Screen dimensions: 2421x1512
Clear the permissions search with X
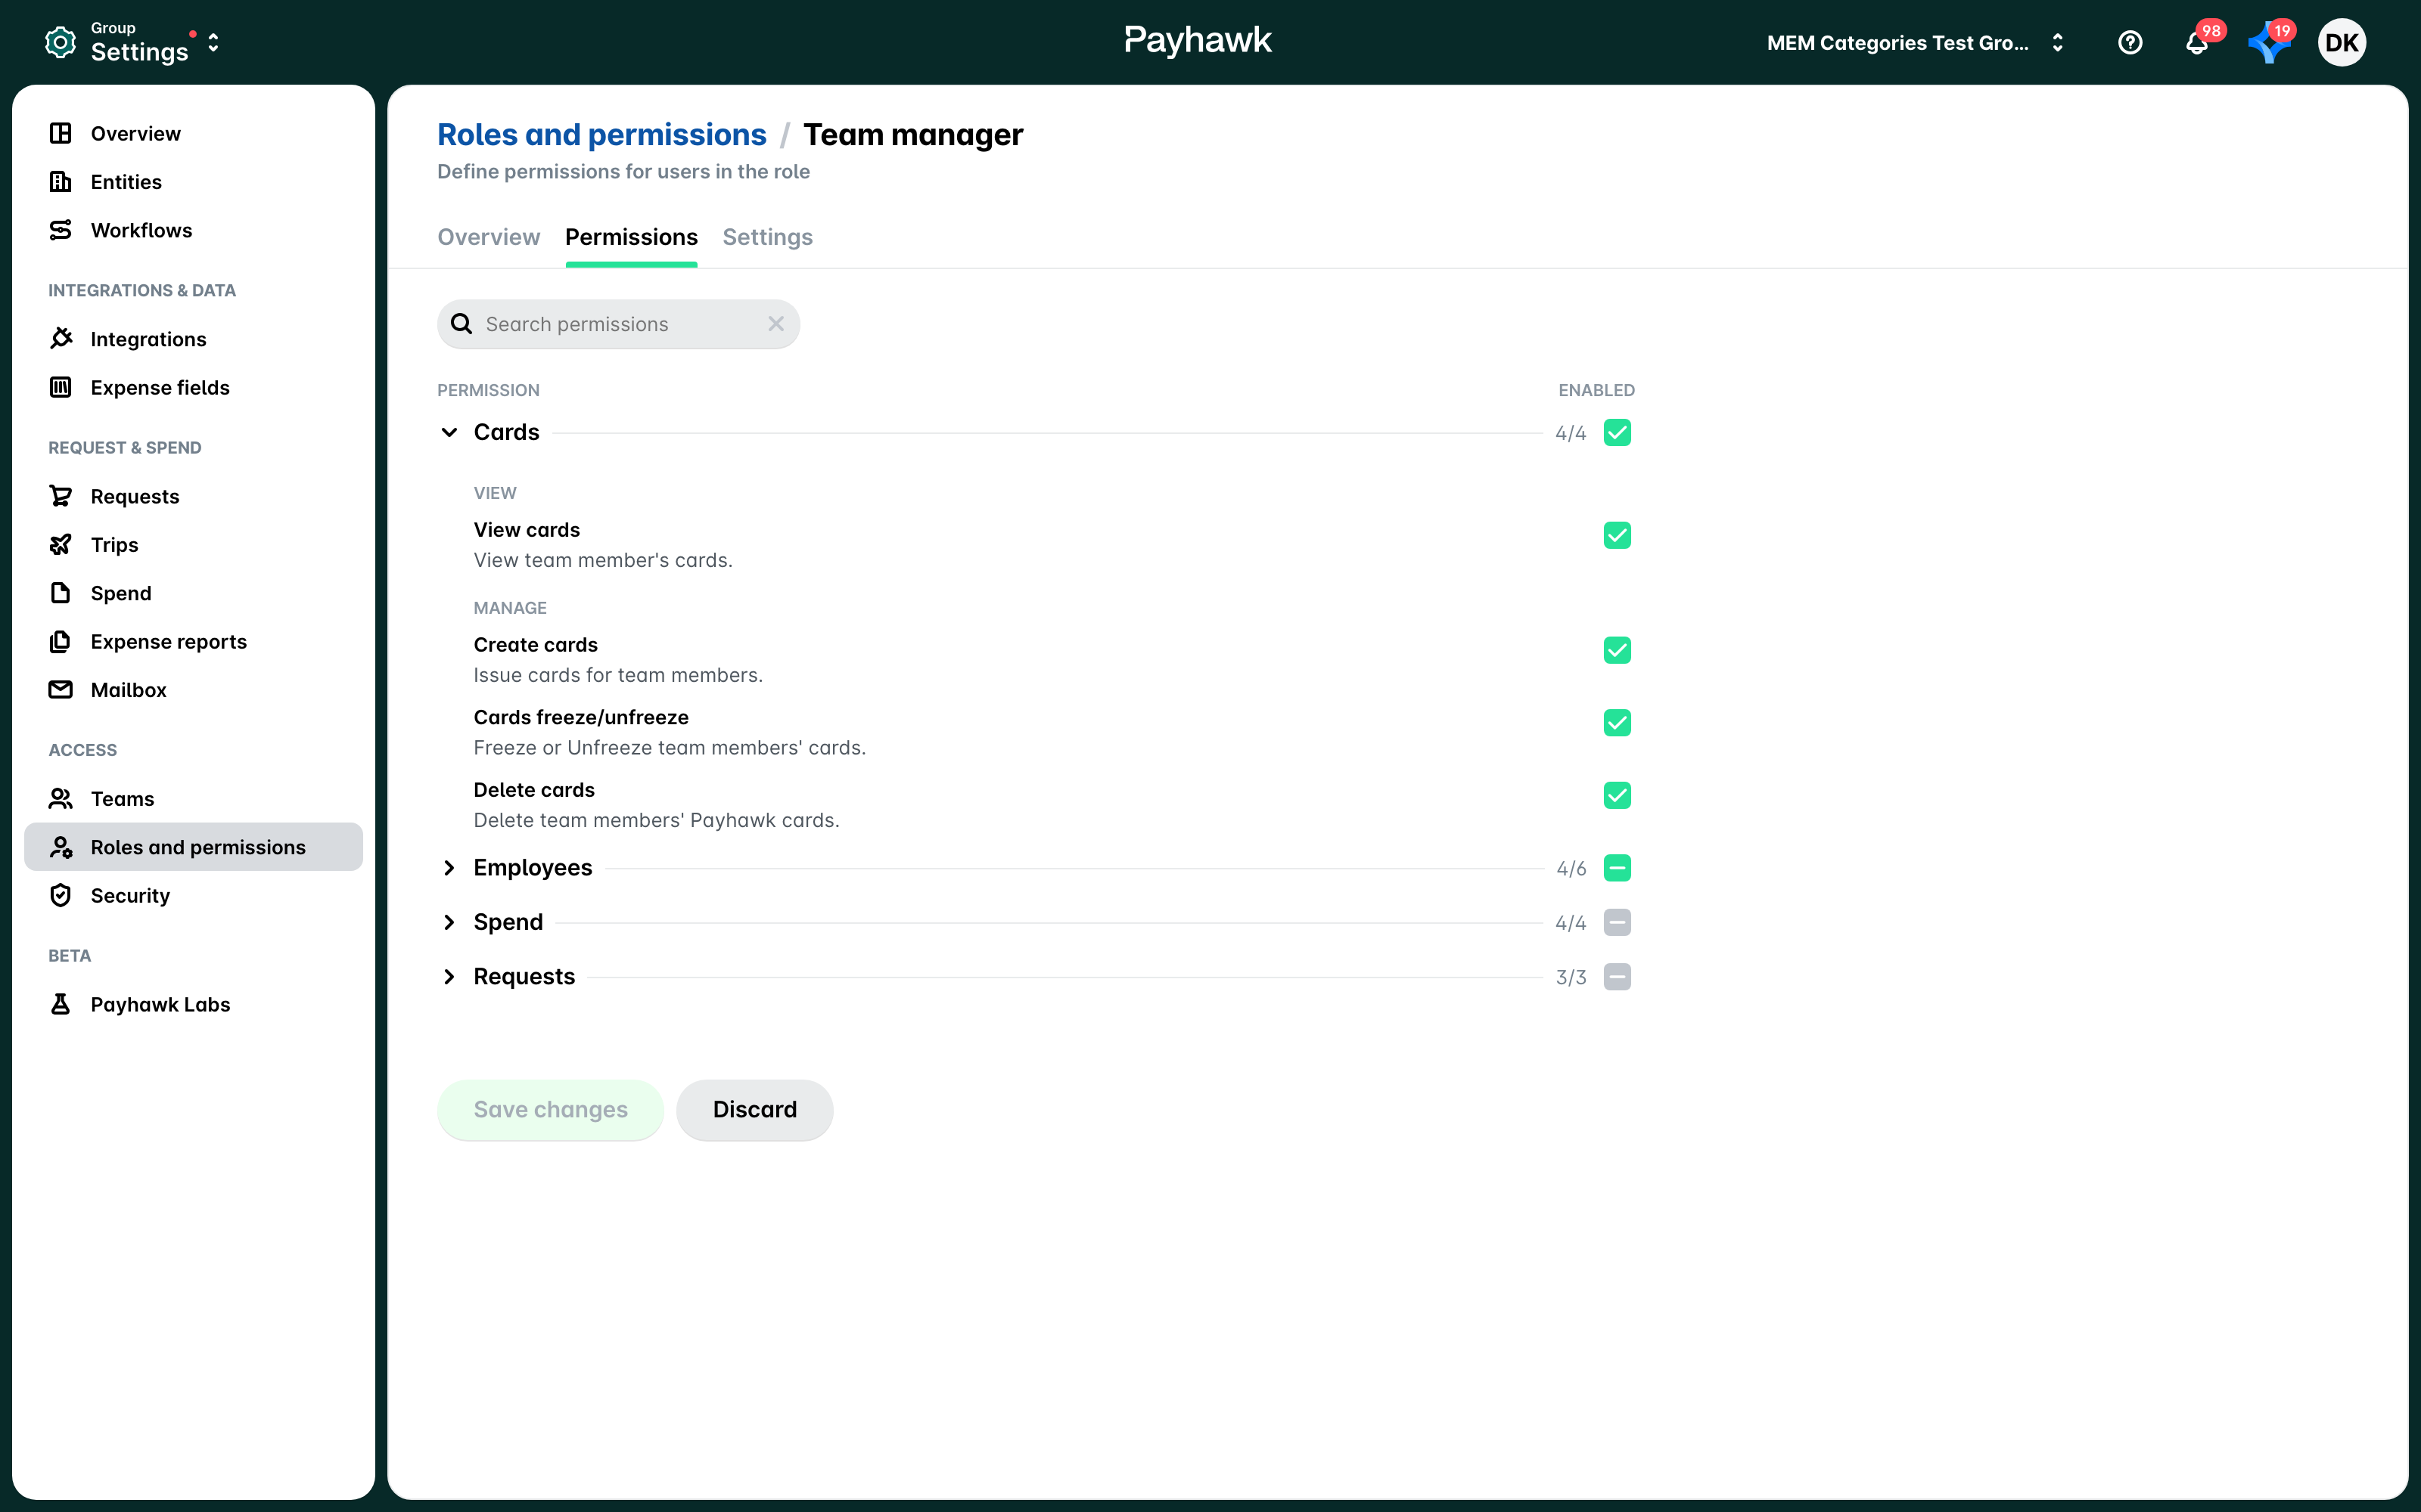pos(775,324)
